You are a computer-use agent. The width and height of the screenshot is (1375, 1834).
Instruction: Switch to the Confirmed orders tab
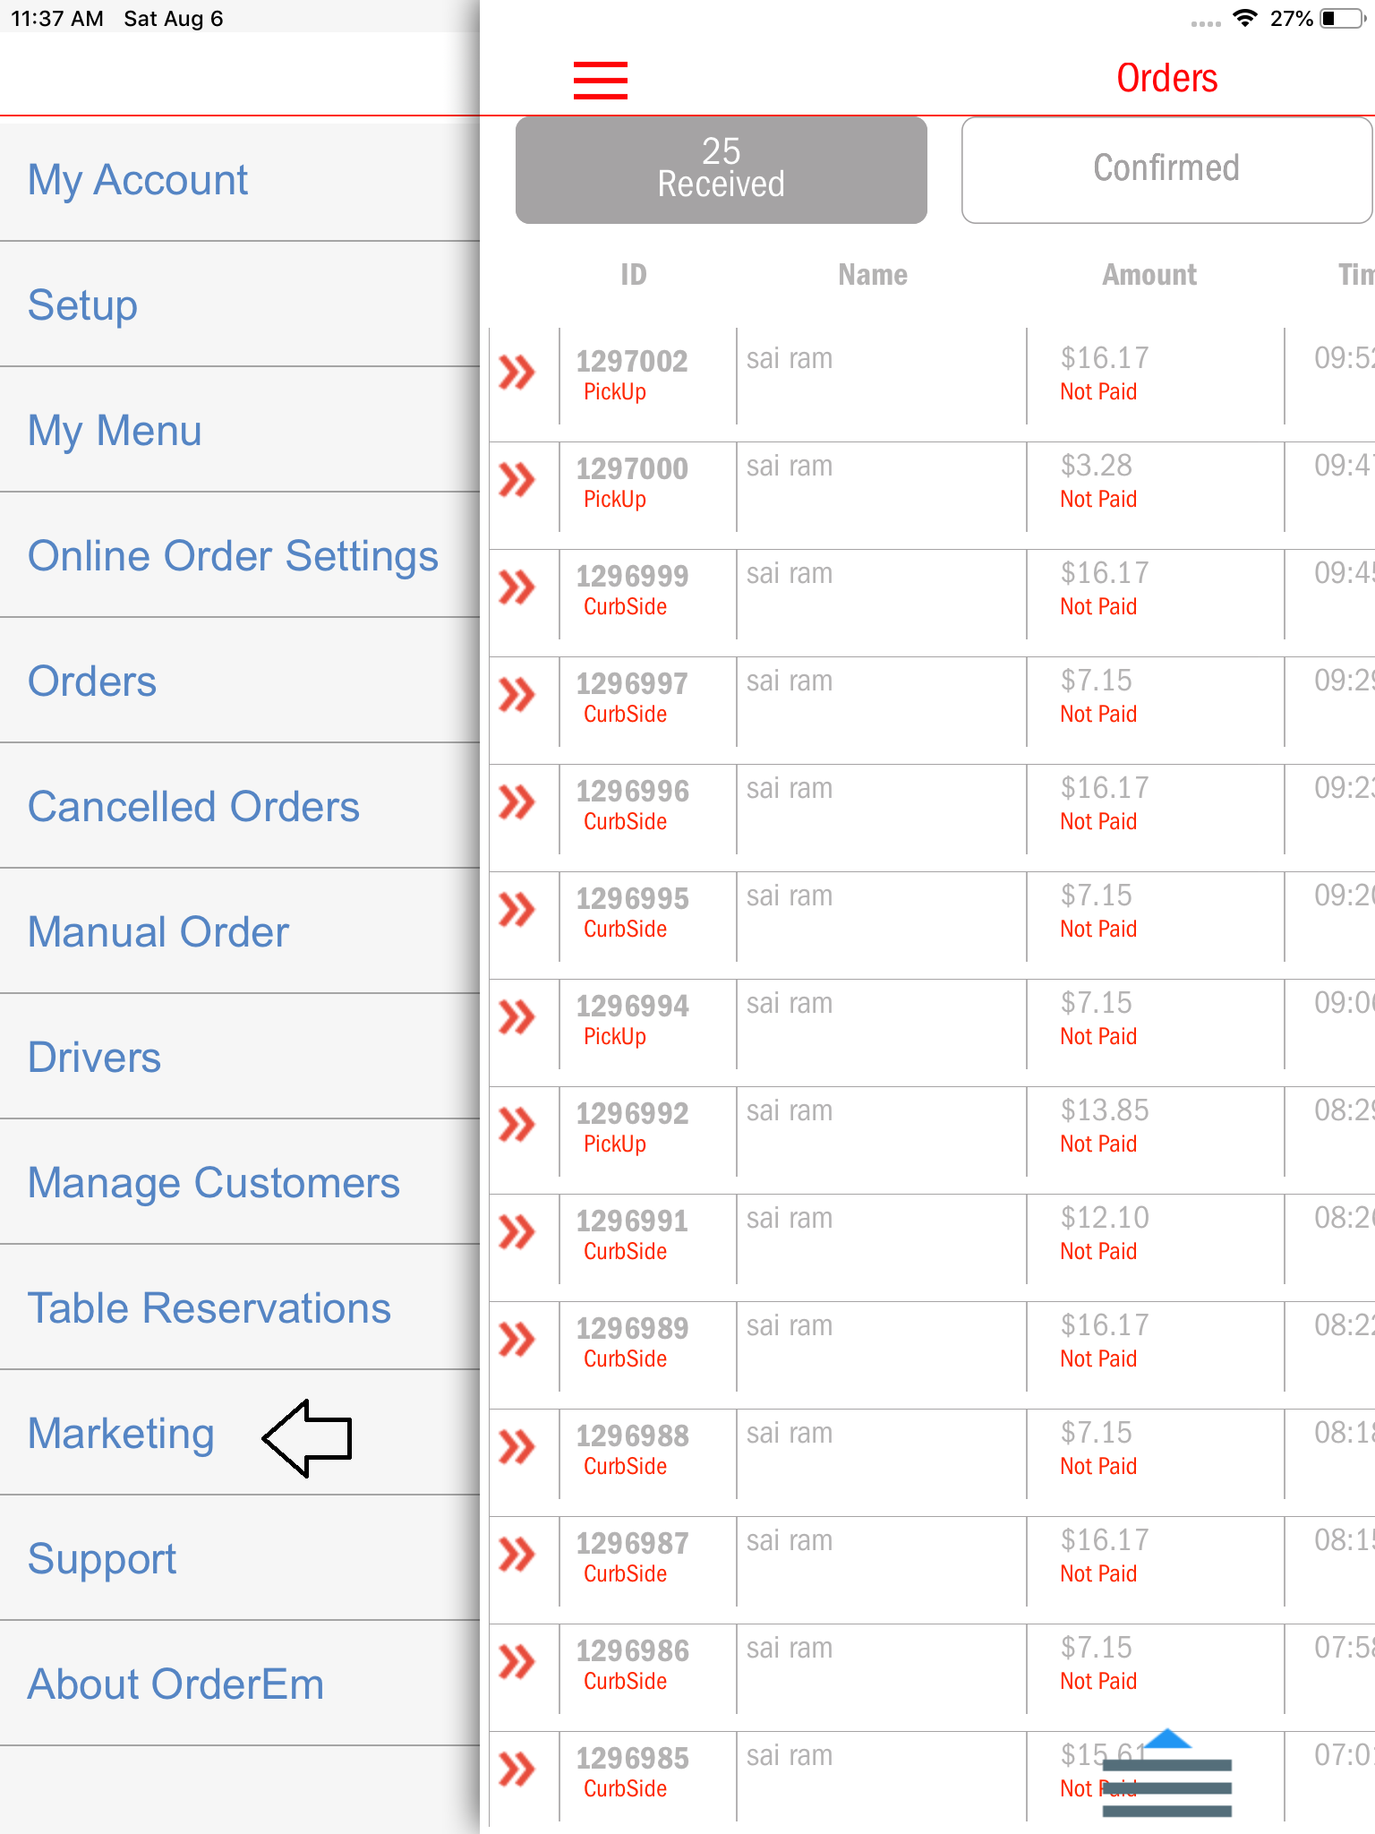click(x=1166, y=169)
